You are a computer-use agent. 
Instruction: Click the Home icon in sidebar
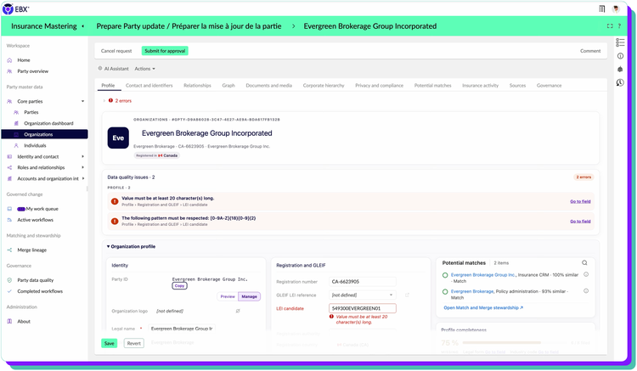tap(9, 60)
